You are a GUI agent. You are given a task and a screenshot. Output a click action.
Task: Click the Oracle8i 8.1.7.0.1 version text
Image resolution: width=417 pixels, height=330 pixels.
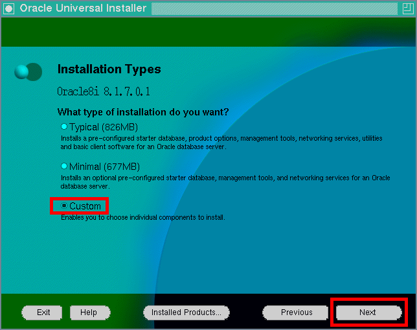coord(104,91)
